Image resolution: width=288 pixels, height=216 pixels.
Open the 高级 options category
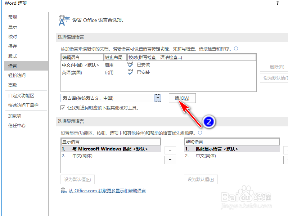pos(26,85)
